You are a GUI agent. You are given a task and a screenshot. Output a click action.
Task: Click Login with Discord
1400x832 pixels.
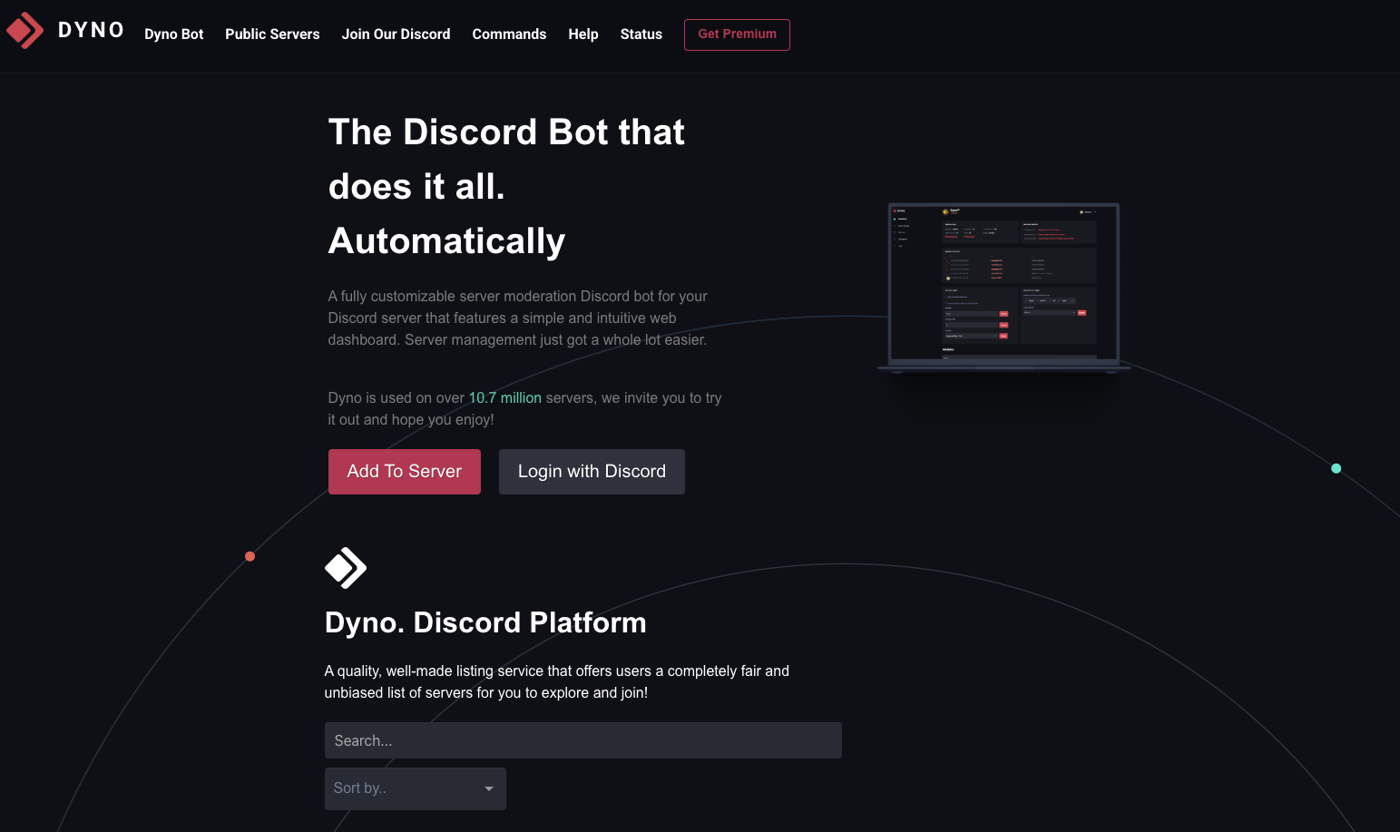pyautogui.click(x=592, y=471)
